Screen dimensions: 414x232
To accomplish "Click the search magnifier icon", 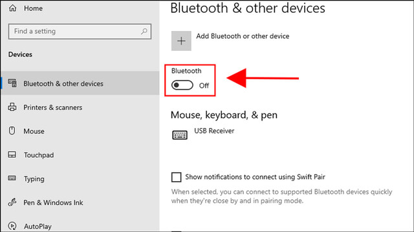I will tap(144, 32).
